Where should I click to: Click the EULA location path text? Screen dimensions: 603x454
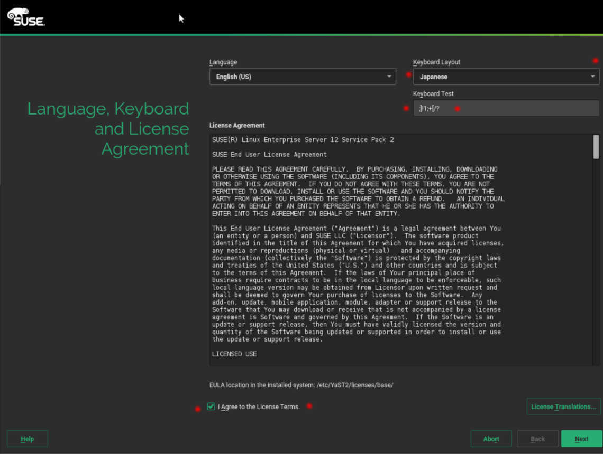354,385
